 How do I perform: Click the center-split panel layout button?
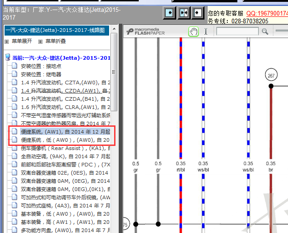pos(184,13)
